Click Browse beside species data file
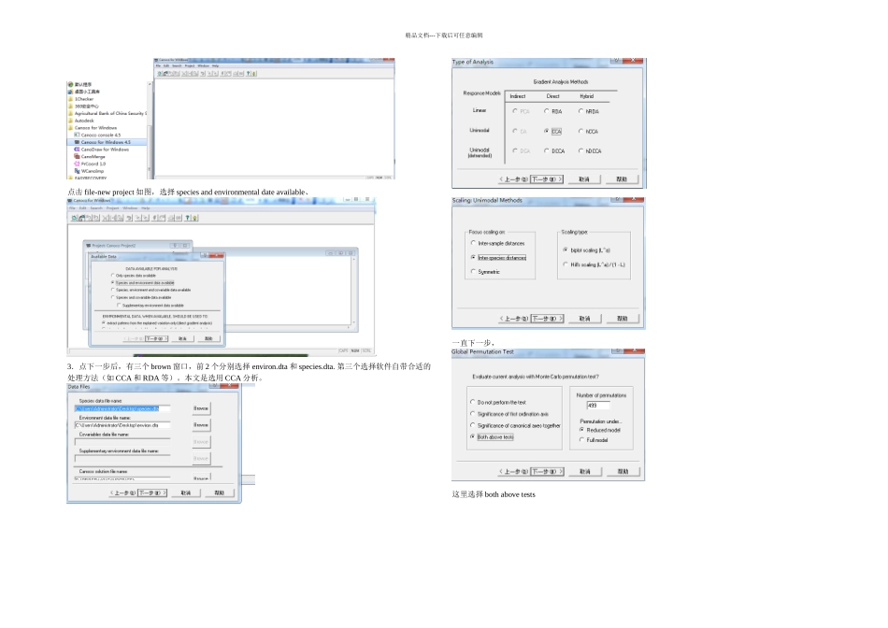This screenshot has height=628, width=888. click(201, 408)
